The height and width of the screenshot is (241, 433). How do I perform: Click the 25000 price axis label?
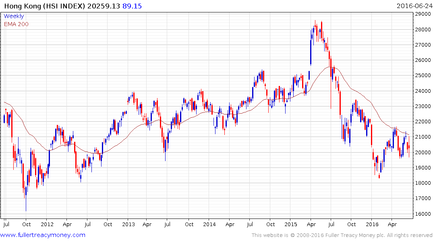423,76
